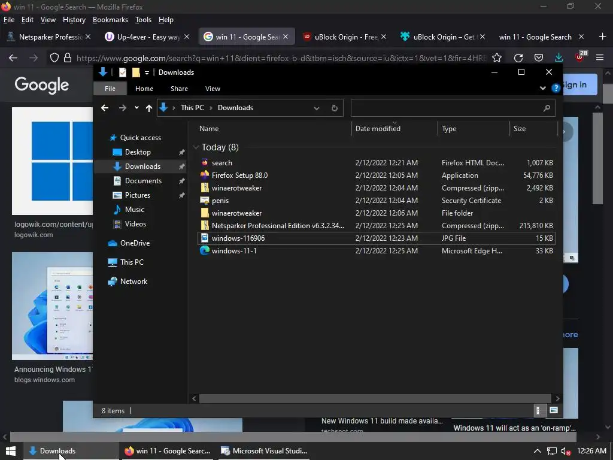Open OneDrive in navigation pane

(135, 243)
